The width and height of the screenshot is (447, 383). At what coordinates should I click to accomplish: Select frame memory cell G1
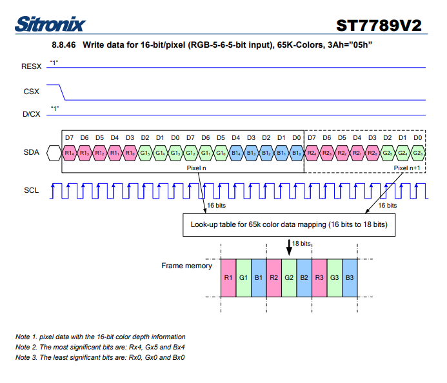point(243,278)
